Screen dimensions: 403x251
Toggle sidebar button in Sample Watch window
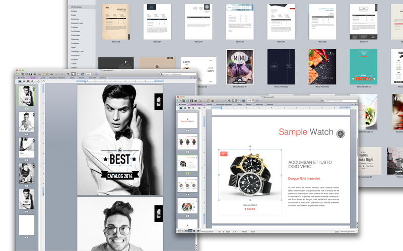(x=234, y=101)
